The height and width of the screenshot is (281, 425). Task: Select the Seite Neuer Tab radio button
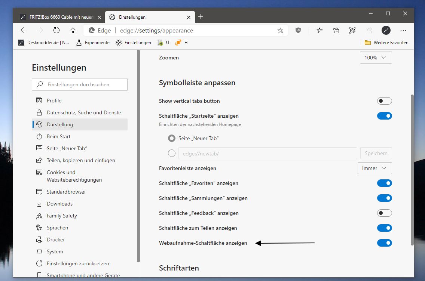tap(172, 138)
